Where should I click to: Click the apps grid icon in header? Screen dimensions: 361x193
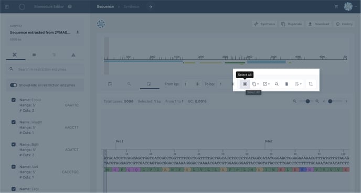[x=7, y=7]
